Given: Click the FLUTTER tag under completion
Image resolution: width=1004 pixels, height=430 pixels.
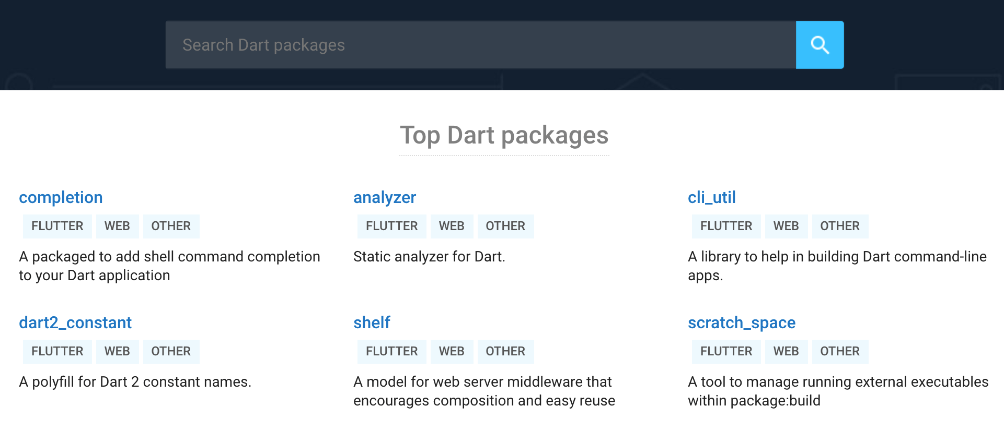Looking at the screenshot, I should pyautogui.click(x=57, y=226).
